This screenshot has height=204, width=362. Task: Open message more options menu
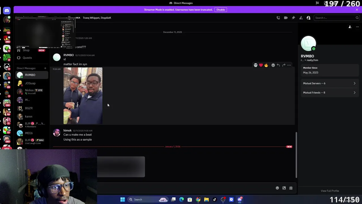click(x=289, y=65)
